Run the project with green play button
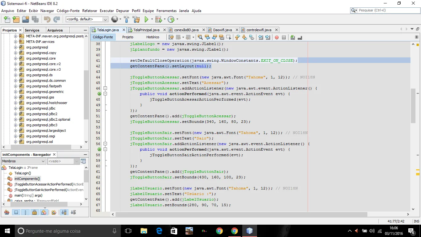The width and height of the screenshot is (421, 237). point(147,19)
